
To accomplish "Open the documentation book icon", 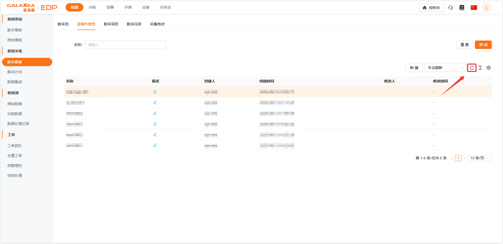I will [x=462, y=8].
